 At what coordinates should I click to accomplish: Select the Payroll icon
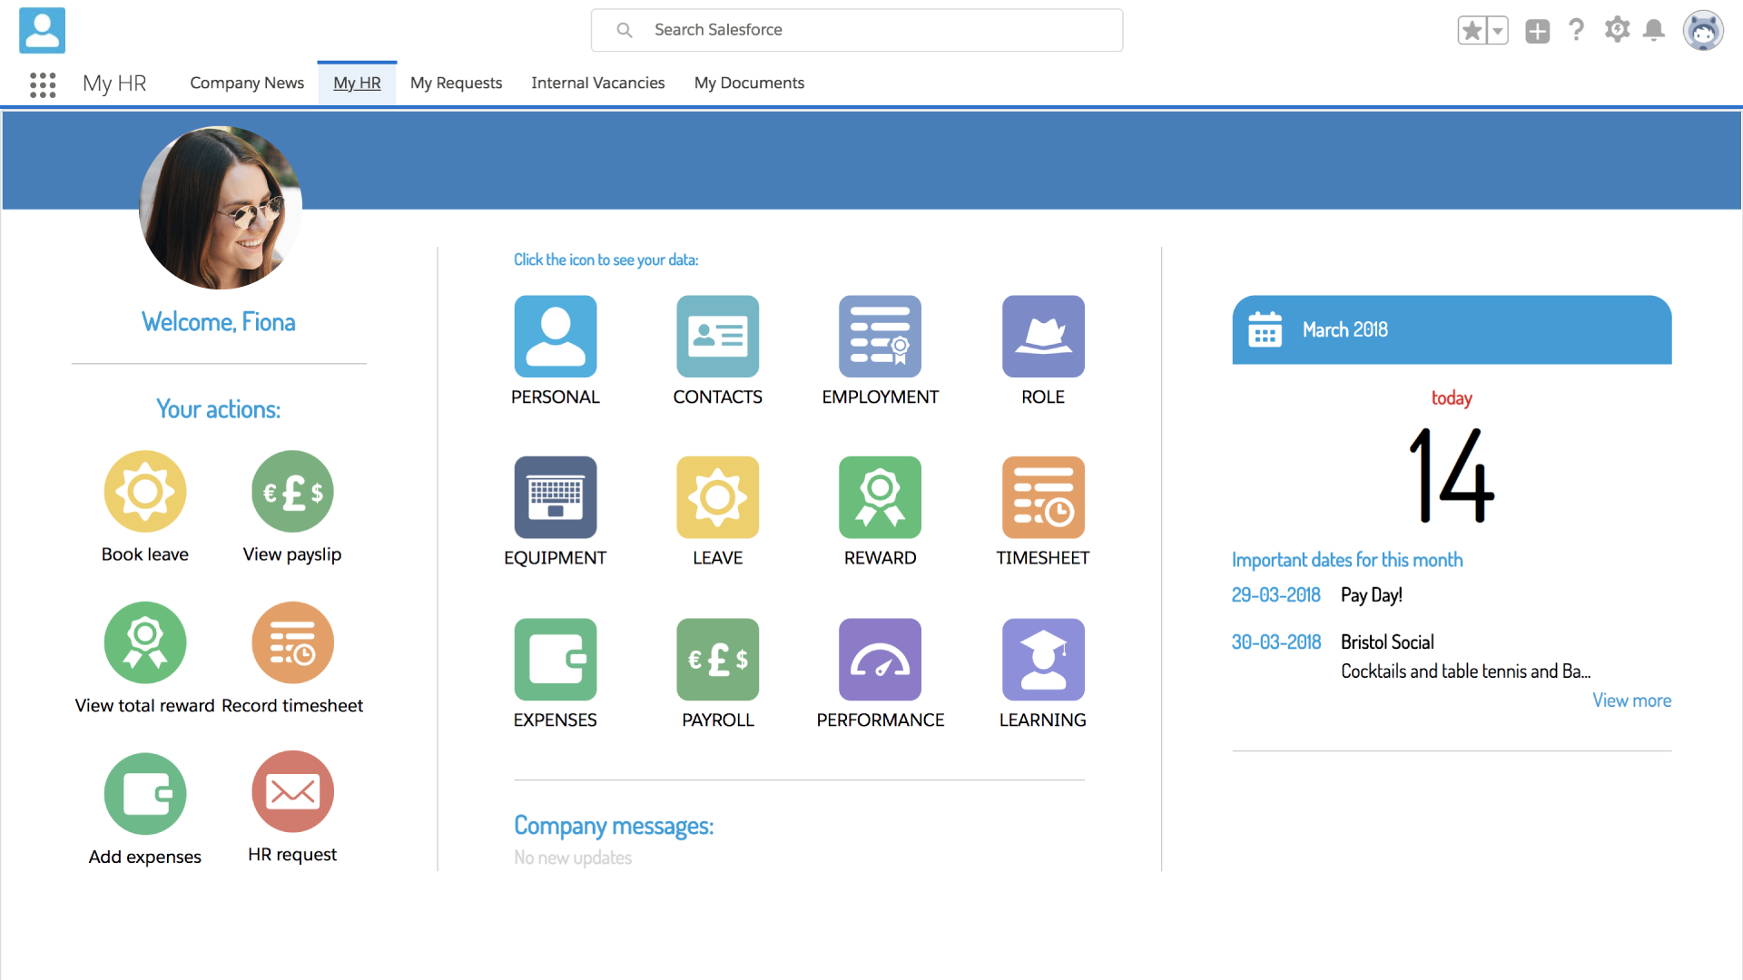[717, 660]
